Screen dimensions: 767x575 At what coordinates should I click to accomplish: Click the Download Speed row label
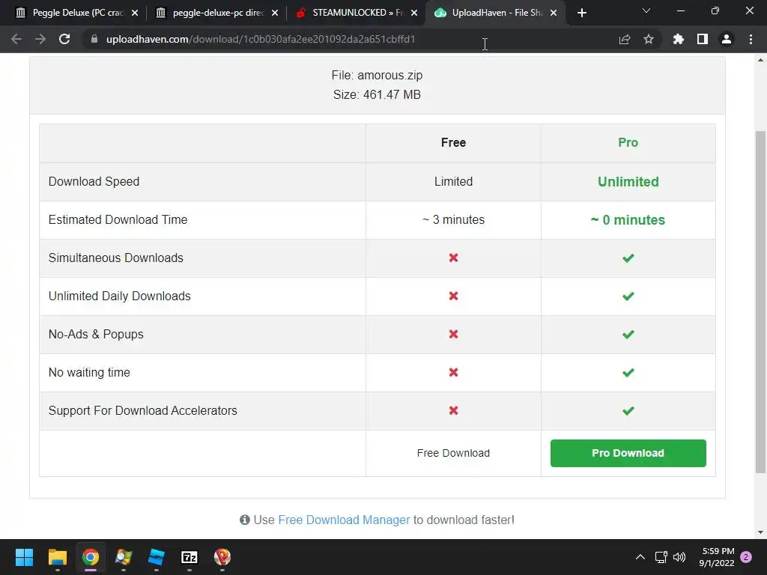(x=94, y=181)
